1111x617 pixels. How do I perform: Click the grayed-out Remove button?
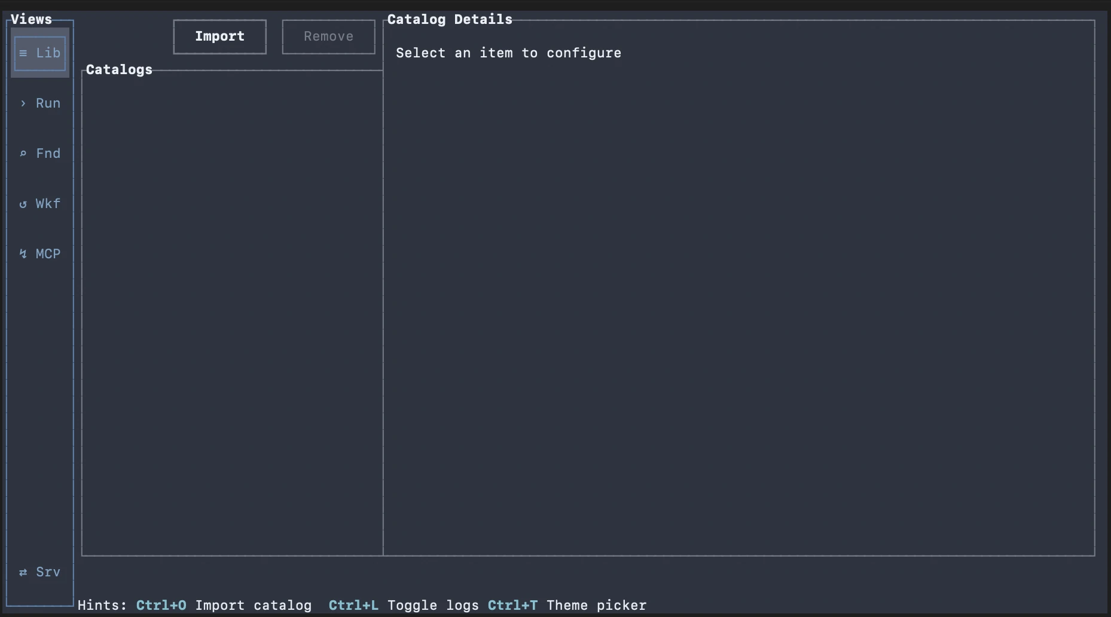click(328, 36)
